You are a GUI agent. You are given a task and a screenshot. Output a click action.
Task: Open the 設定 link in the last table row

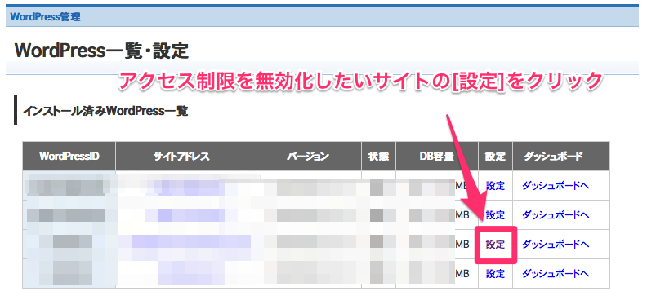[495, 274]
